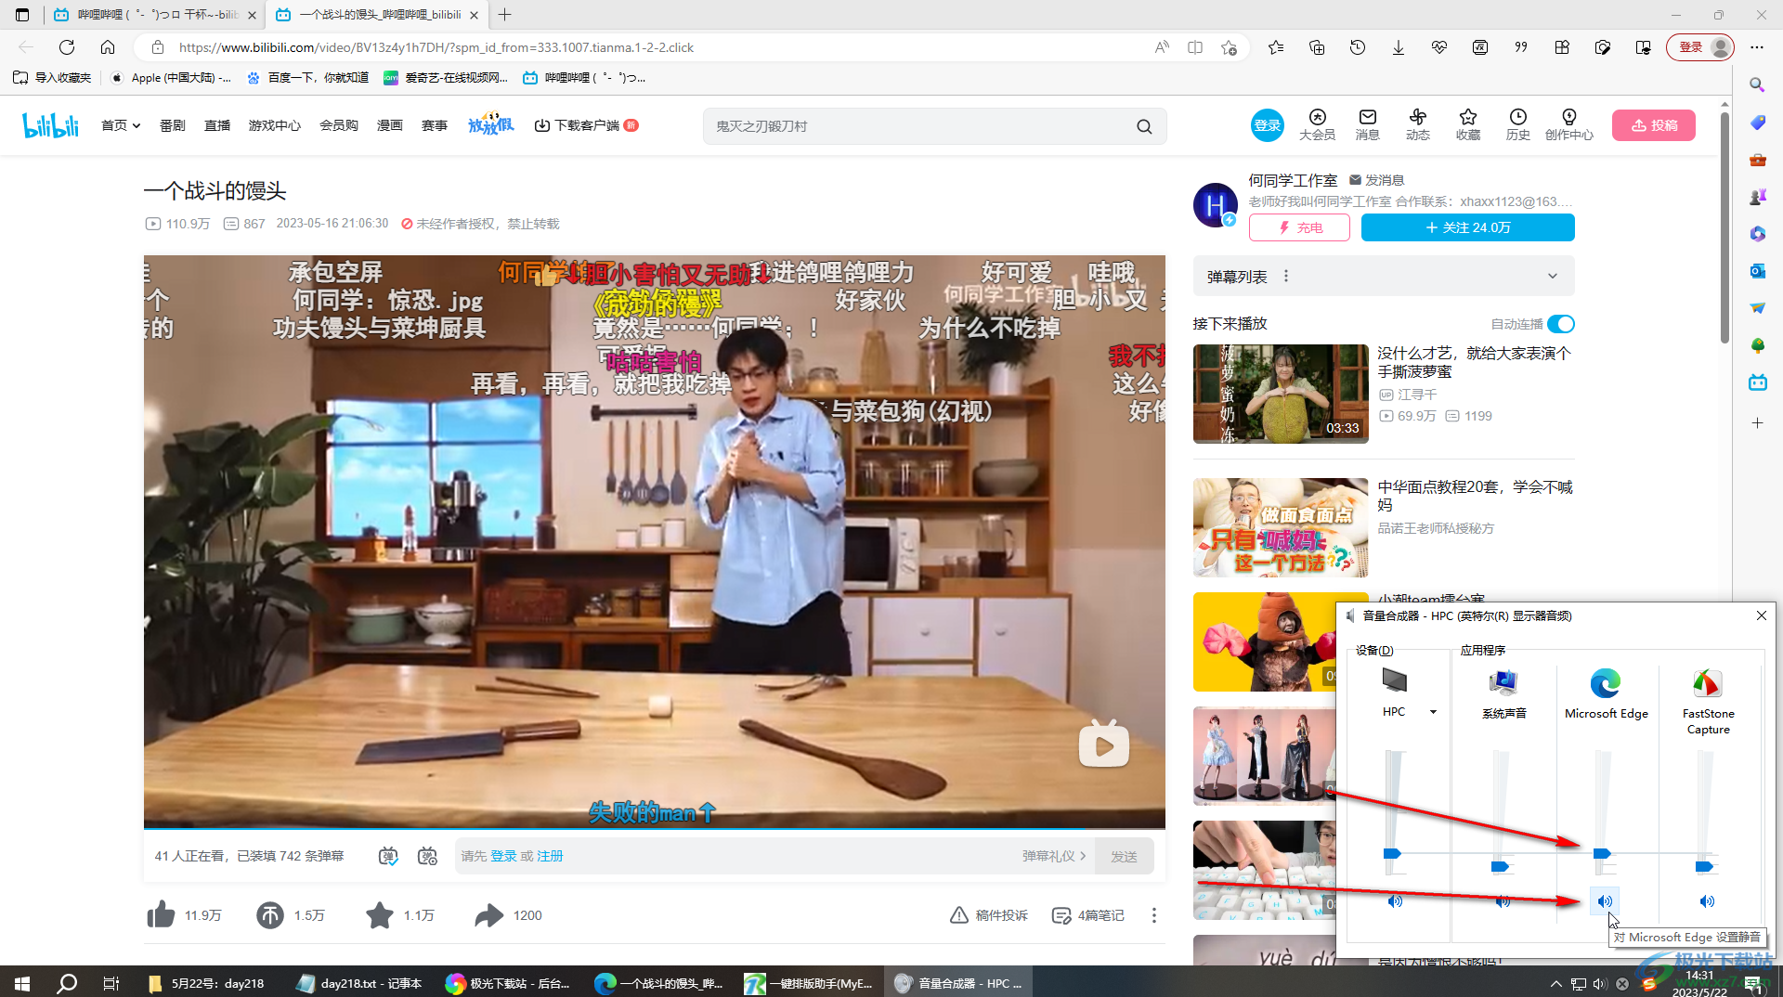Click the search magnifier icon in bilibili search box

tap(1144, 126)
